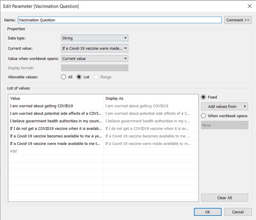
Task: Select 'I am worried about getting COVID19' value
Action: [x=55, y=106]
